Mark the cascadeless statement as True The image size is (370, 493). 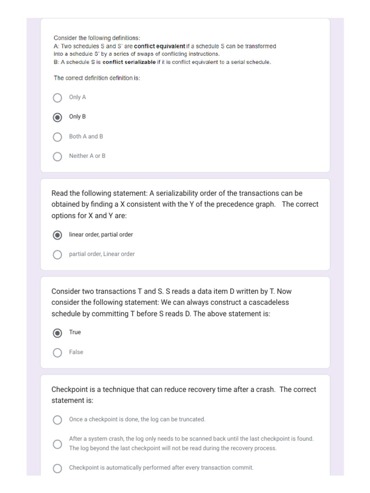coord(57,333)
